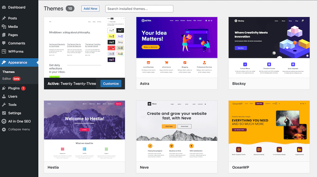Open the Plugins menu label

(14, 88)
